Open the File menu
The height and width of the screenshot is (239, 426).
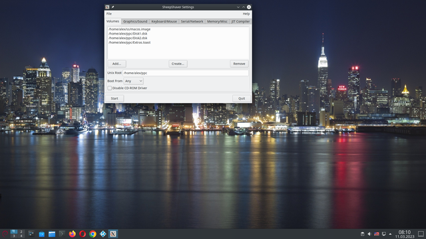[x=109, y=14]
